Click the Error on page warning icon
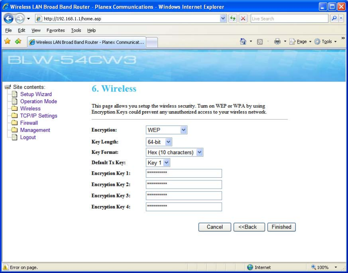Image resolution: width=348 pixels, height=273 pixels. (x=6, y=267)
